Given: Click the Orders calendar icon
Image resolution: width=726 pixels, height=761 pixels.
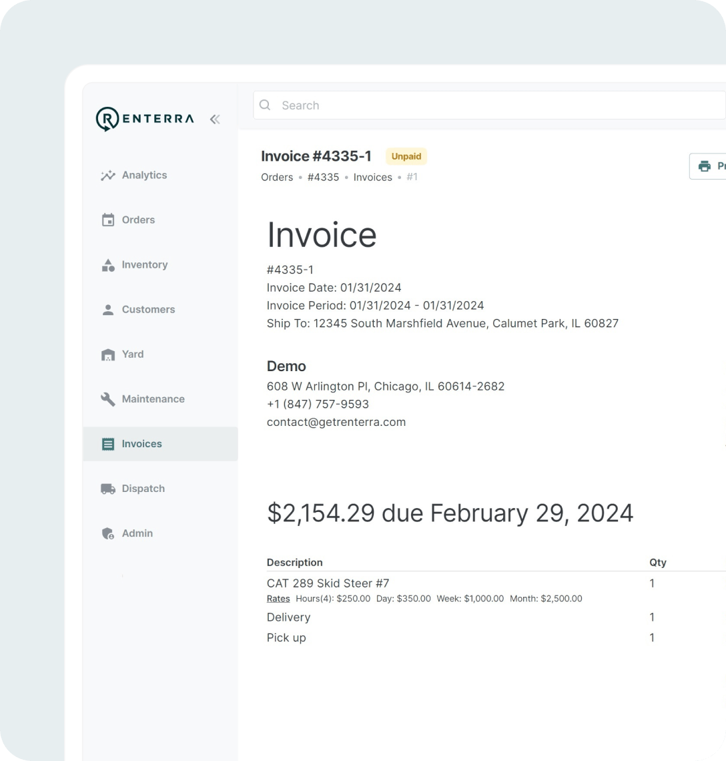Looking at the screenshot, I should 107,220.
